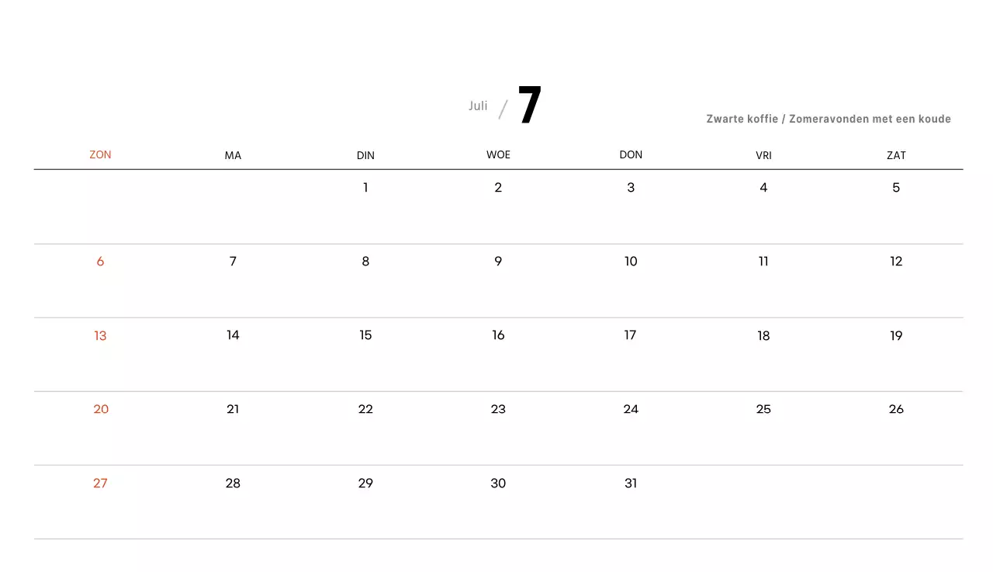The height and width of the screenshot is (572, 993).
Task: Click the date 28
Action: [233, 484]
